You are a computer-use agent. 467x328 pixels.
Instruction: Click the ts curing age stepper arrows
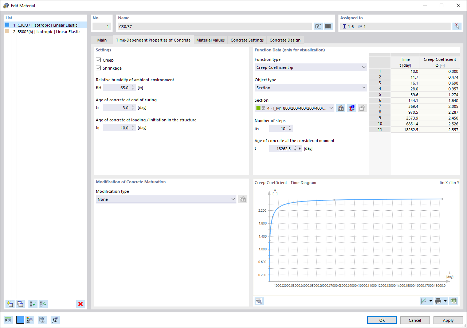[133, 108]
